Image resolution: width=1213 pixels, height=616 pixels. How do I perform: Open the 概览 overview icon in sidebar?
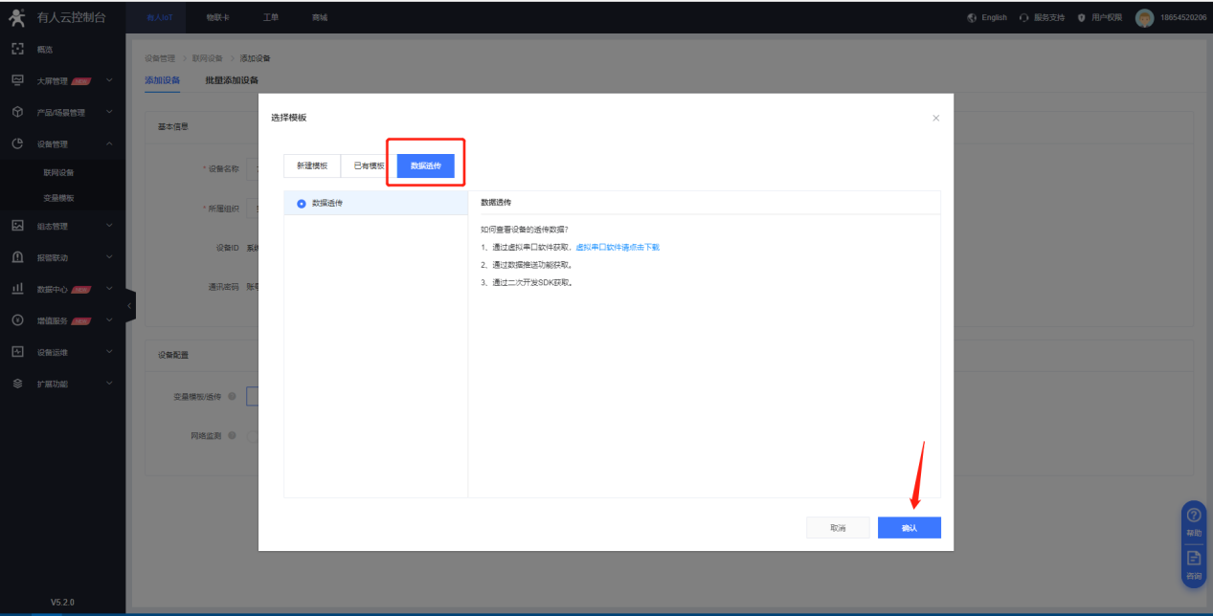[17, 48]
